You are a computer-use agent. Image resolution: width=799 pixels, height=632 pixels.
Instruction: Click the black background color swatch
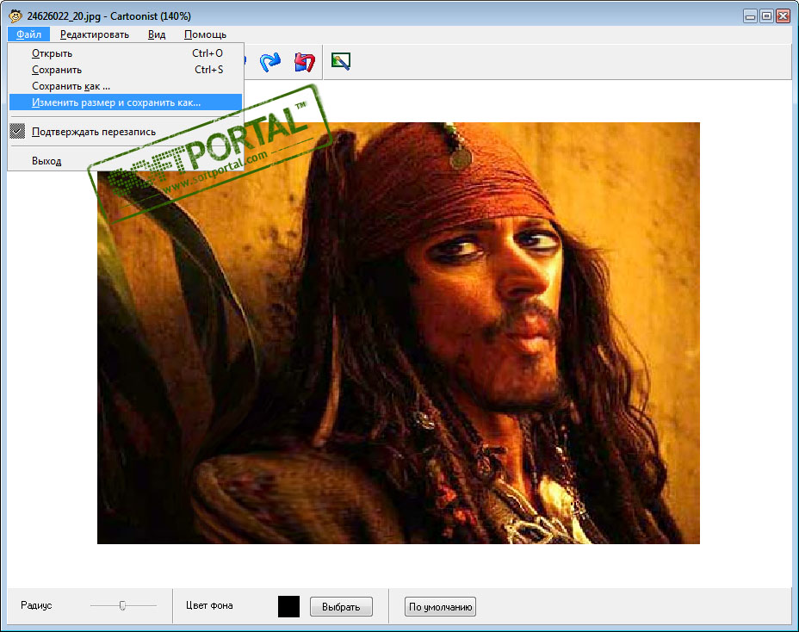(x=288, y=606)
